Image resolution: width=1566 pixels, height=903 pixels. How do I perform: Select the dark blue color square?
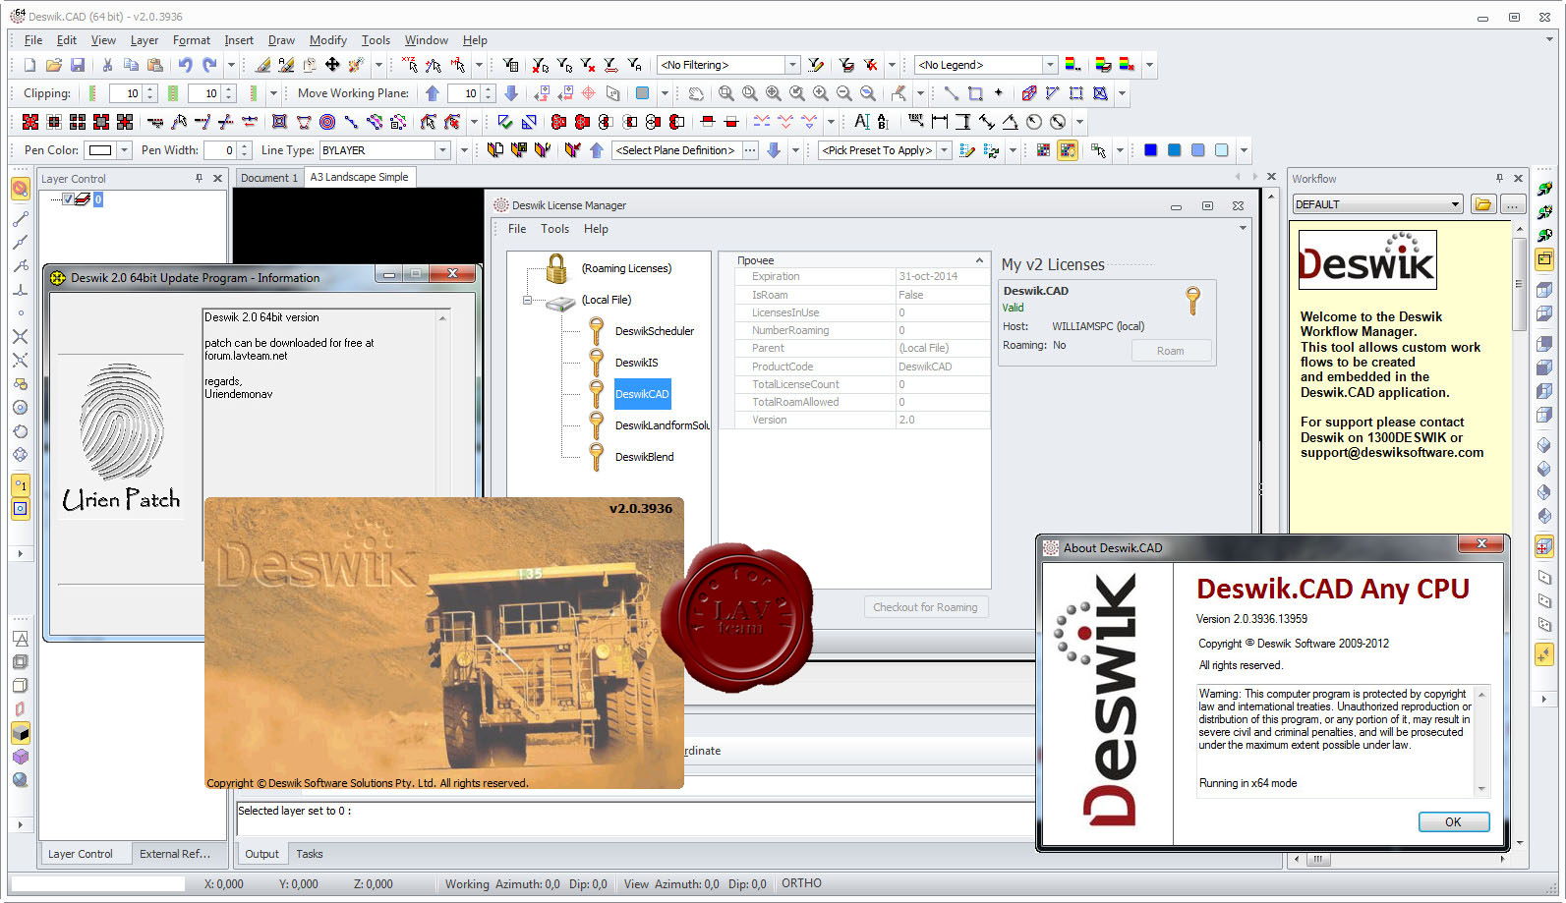point(1151,150)
